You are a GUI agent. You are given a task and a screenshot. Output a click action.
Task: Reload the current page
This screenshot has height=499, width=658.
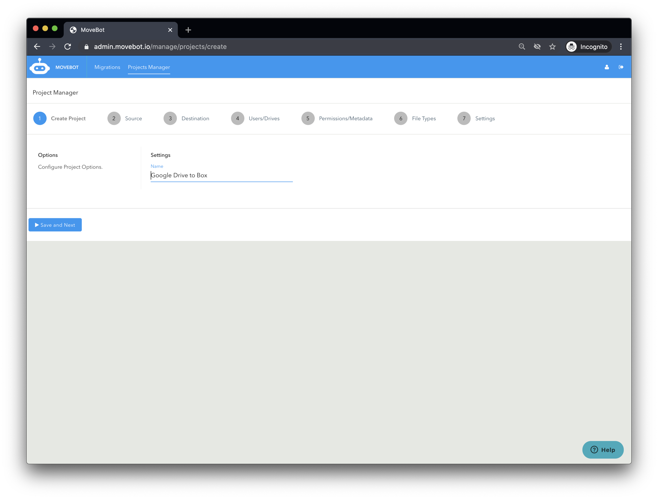click(x=67, y=47)
